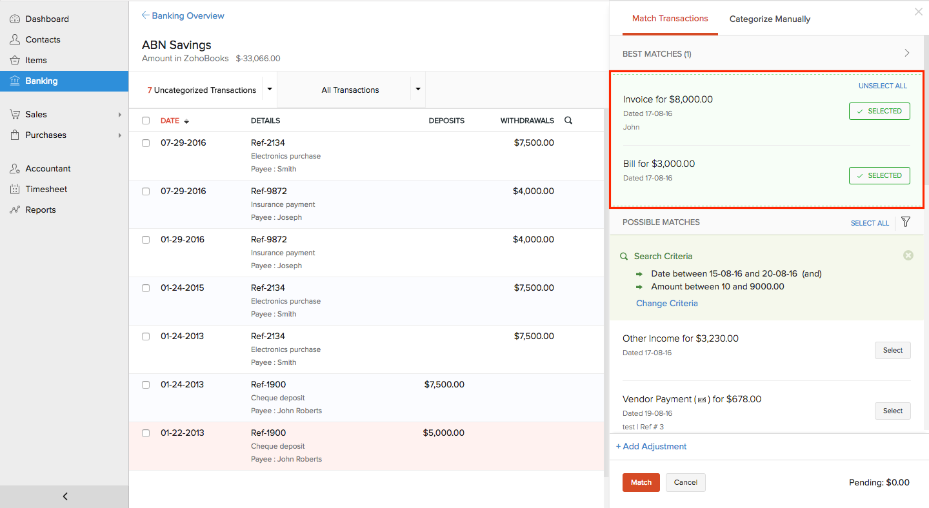
Task: Select all transactions with the header checkbox
Action: click(146, 121)
